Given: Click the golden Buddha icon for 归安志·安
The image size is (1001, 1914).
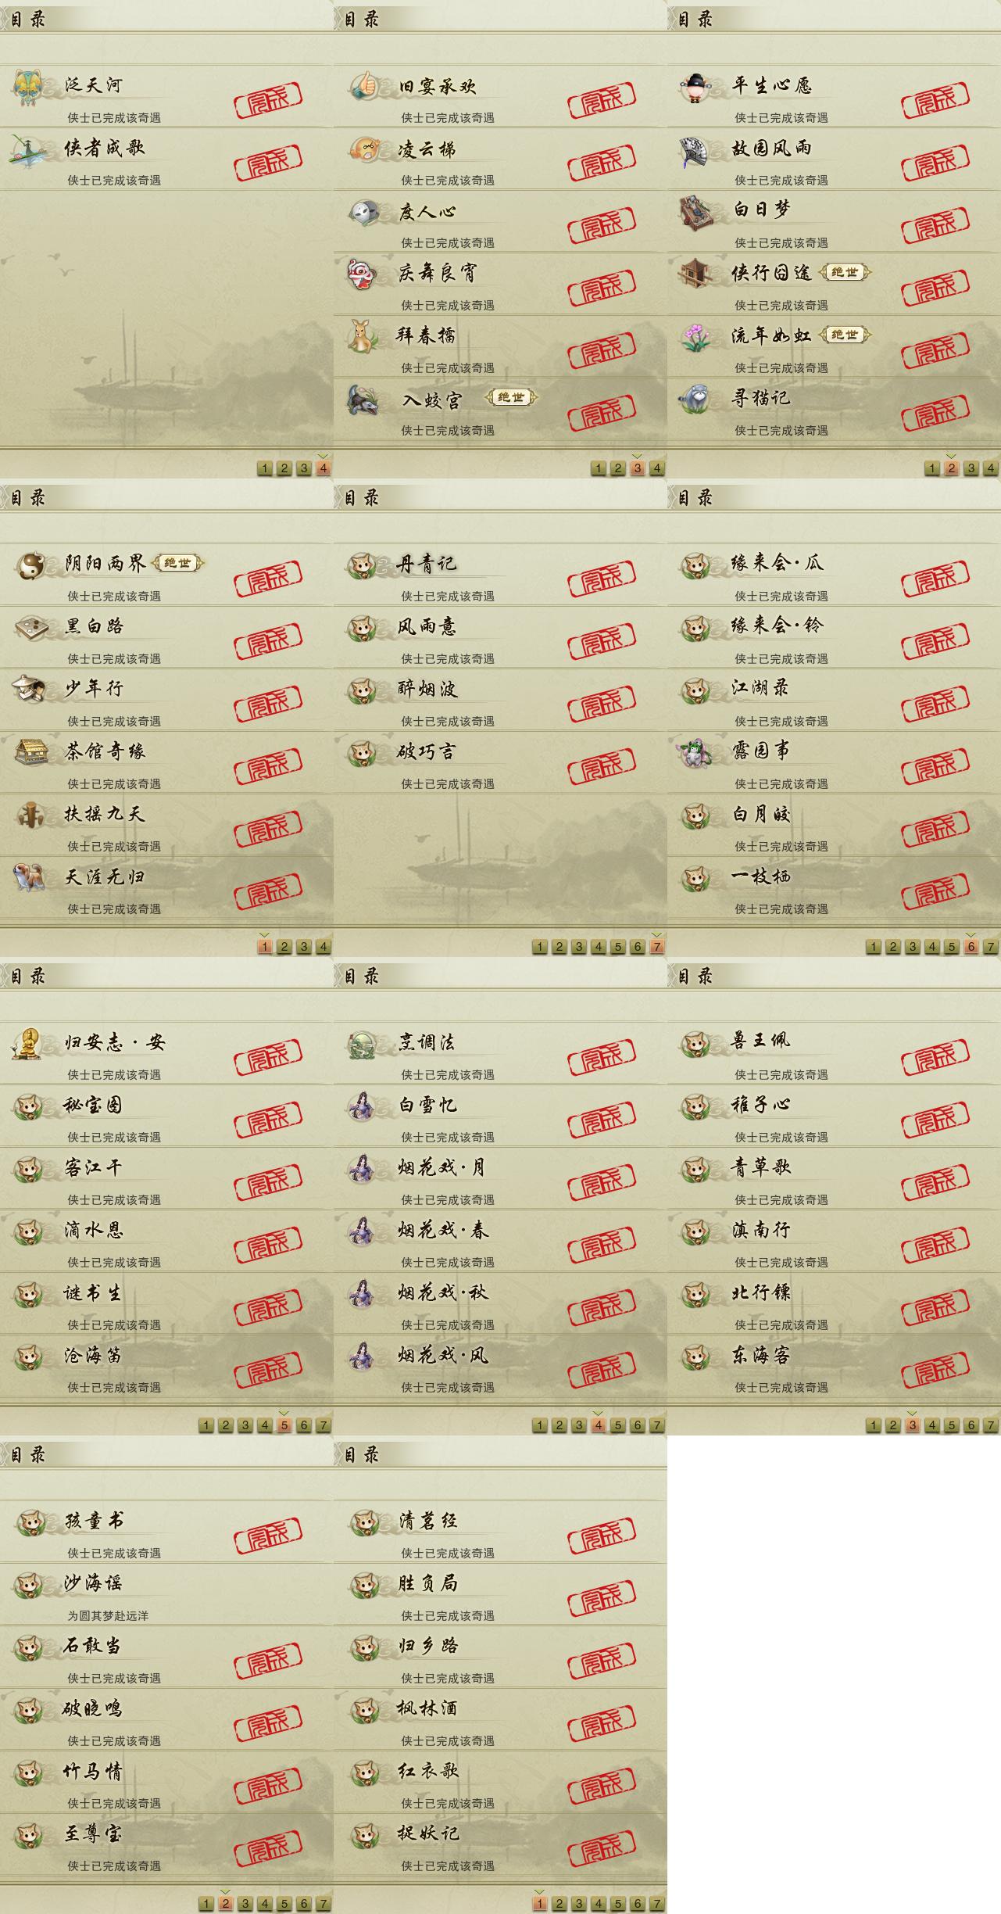Looking at the screenshot, I should pos(28,1043).
